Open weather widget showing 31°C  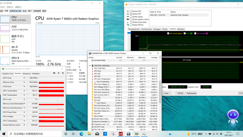(x=195, y=134)
